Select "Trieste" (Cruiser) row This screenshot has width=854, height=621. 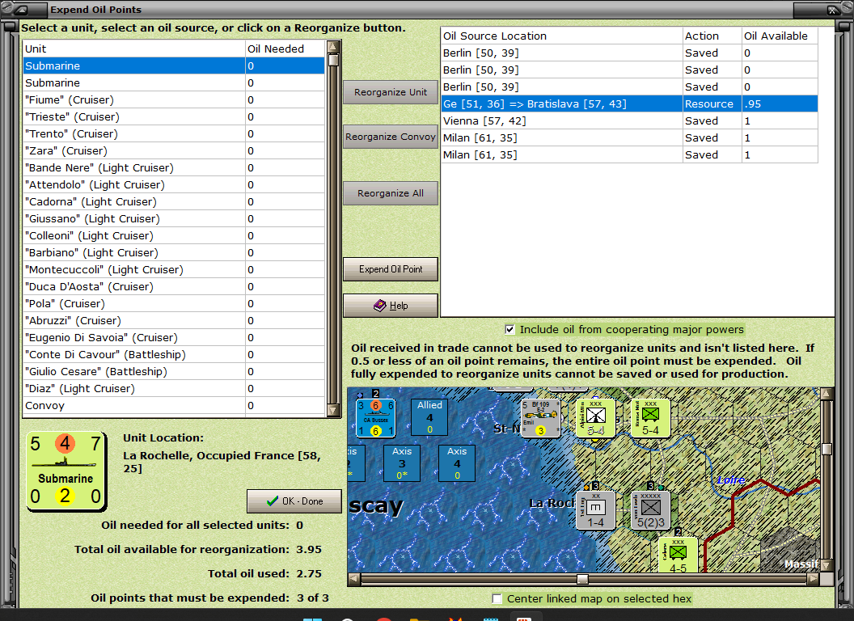[174, 116]
